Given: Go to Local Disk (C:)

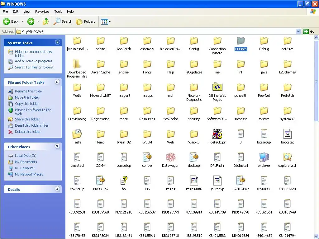Looking at the screenshot, I should [26, 156].
